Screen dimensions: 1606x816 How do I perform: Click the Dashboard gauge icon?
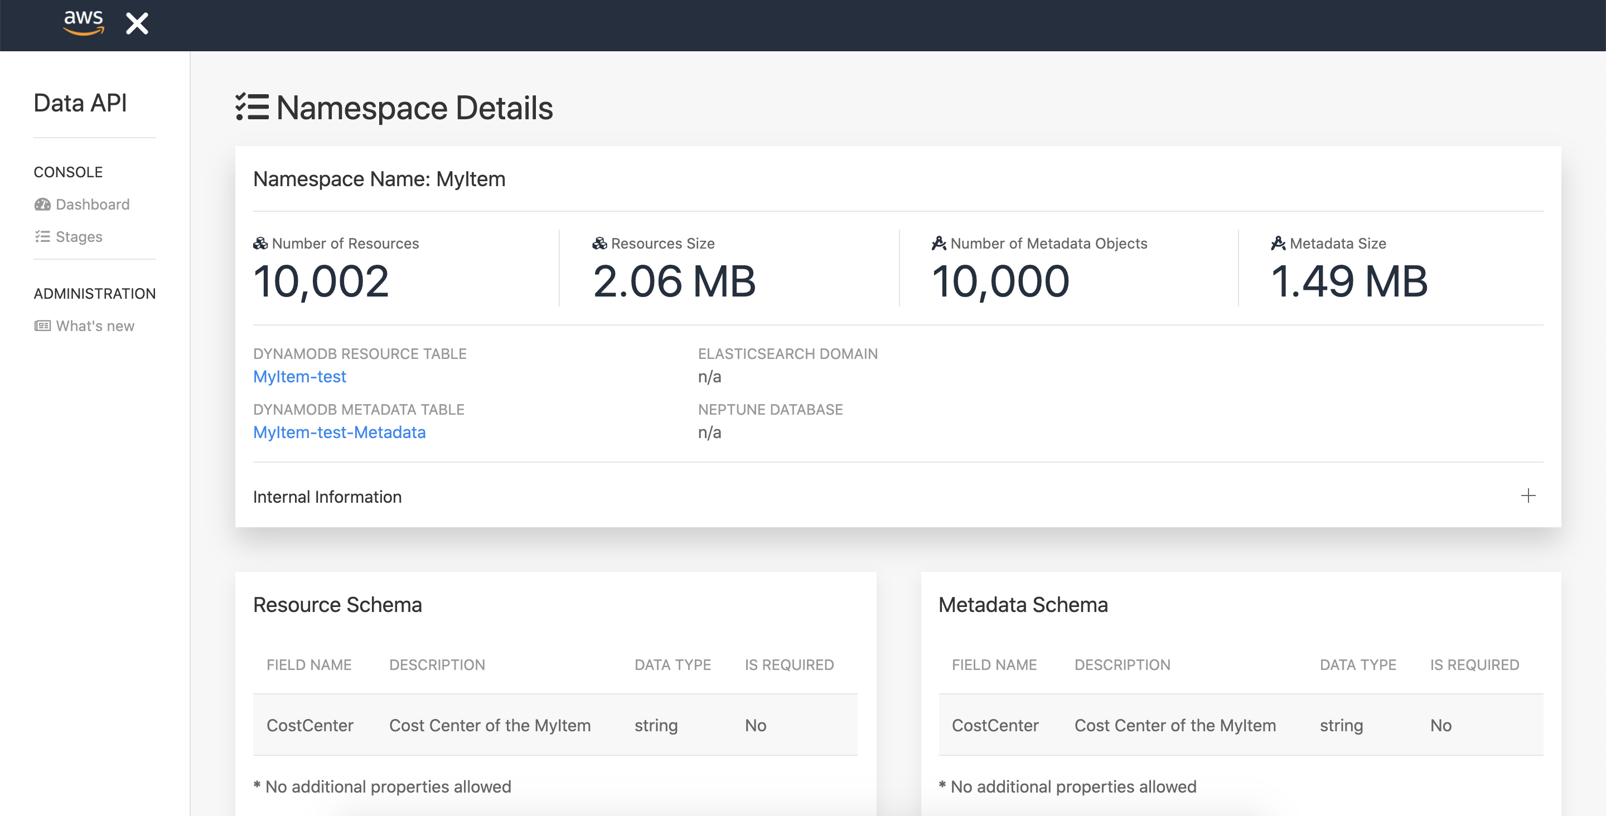(42, 205)
